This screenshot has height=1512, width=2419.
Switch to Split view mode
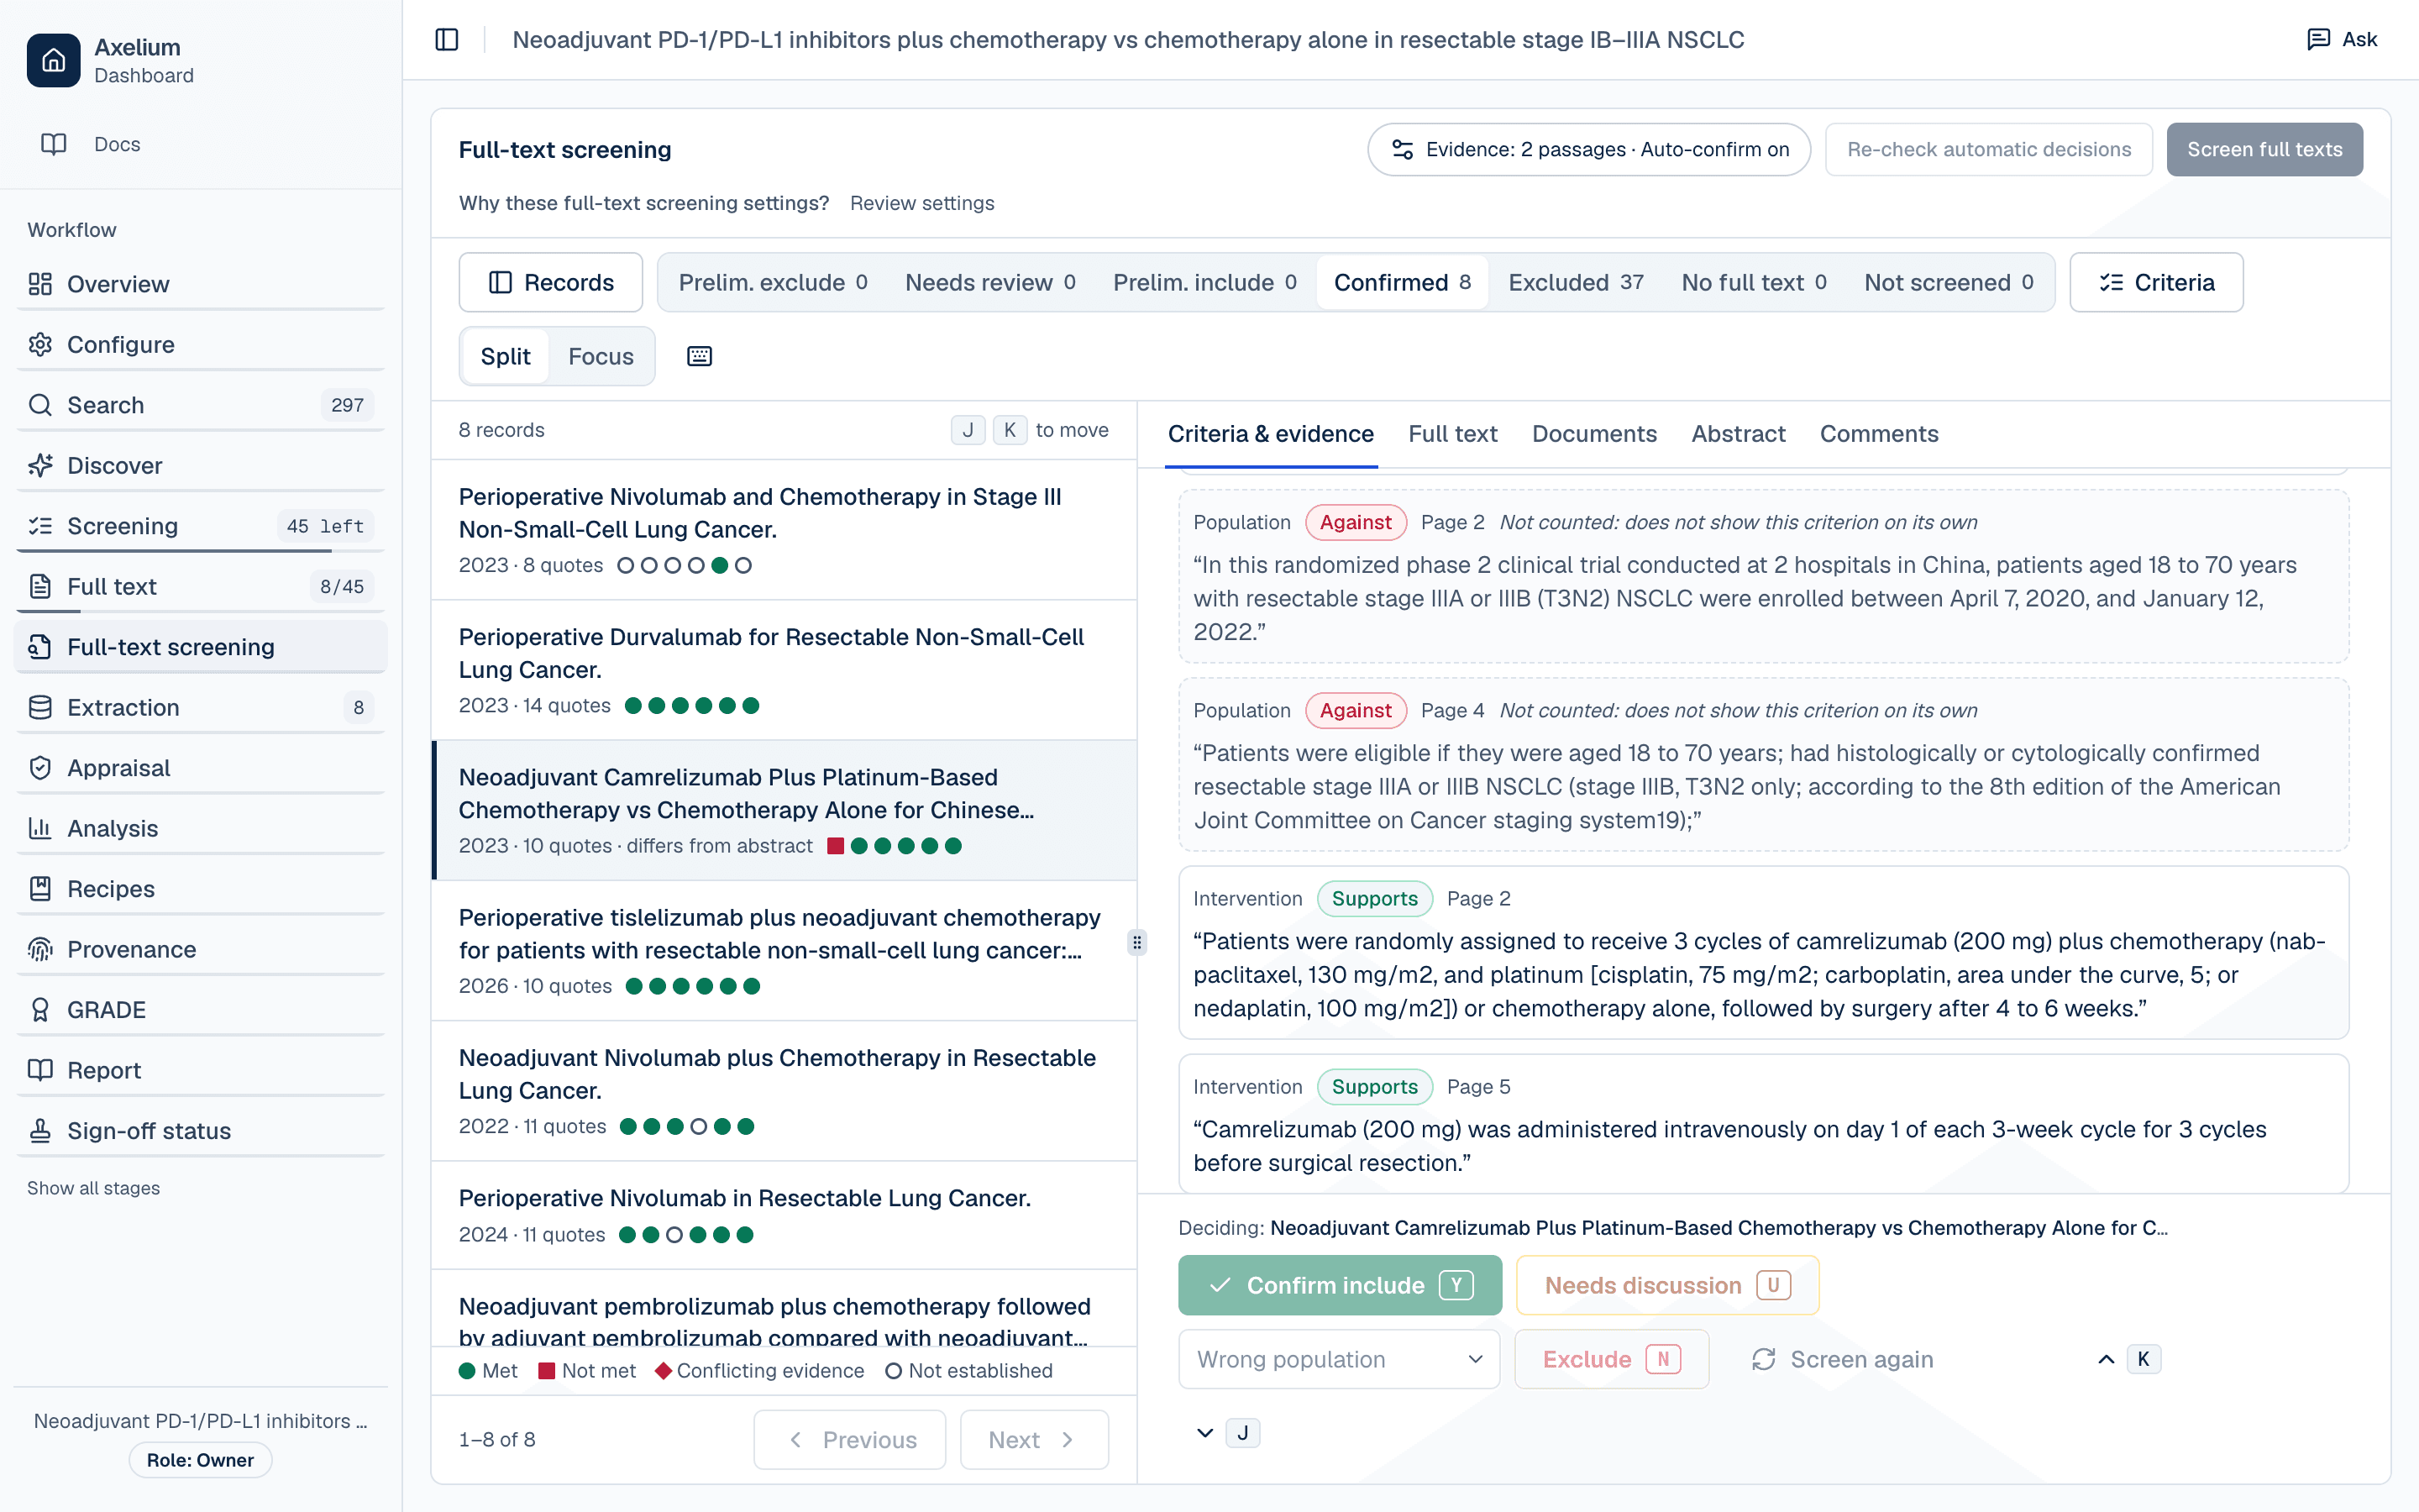(505, 356)
